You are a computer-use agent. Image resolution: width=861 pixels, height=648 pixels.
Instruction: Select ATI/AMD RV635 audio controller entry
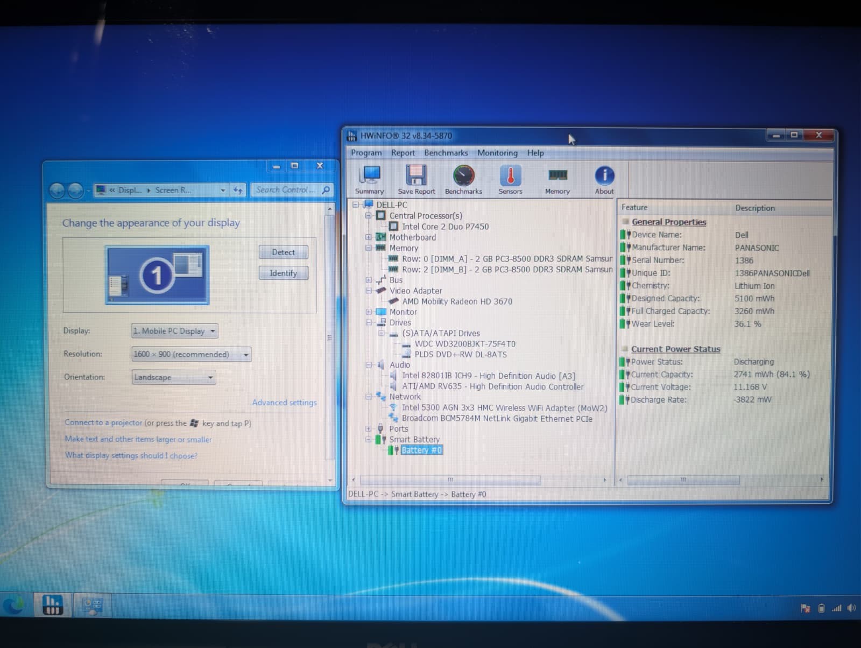pyautogui.click(x=492, y=386)
